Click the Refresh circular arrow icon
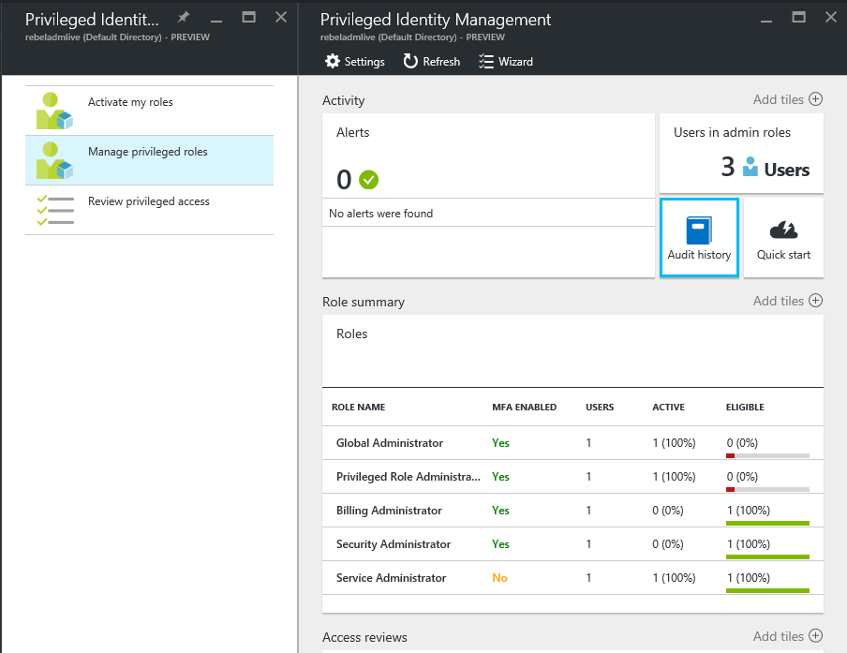 (410, 61)
